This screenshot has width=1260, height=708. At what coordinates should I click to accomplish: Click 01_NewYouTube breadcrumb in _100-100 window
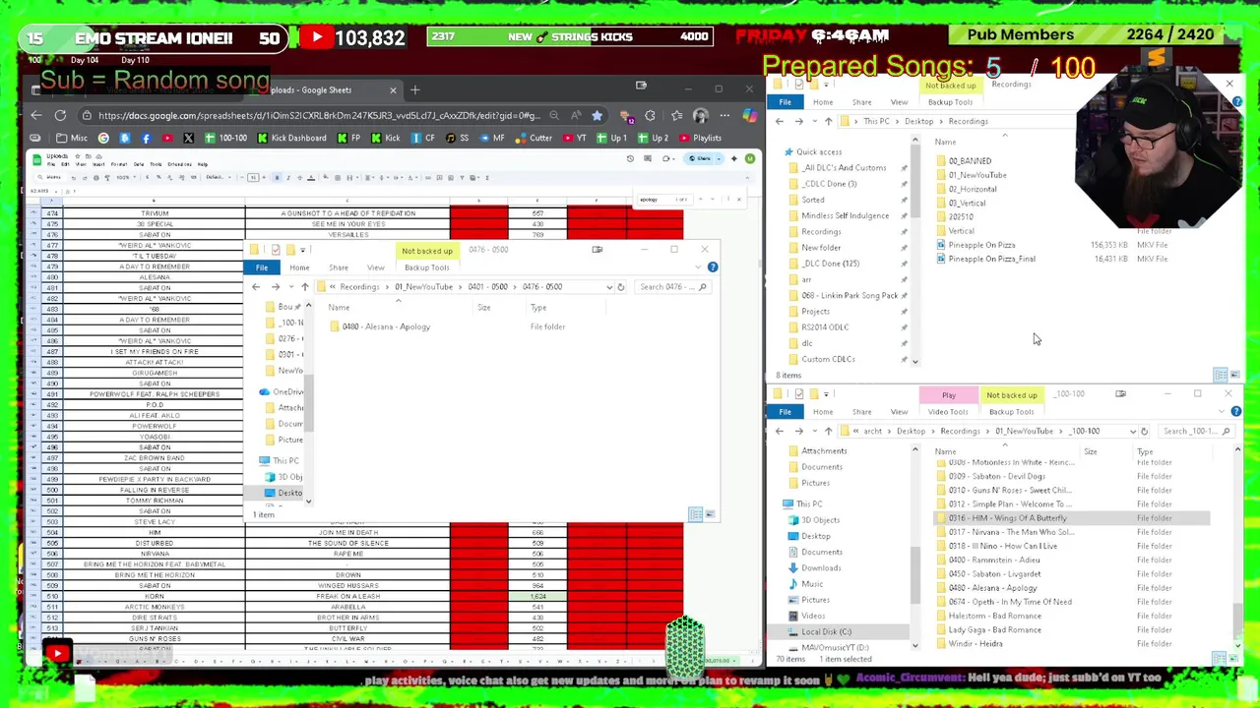click(x=1024, y=431)
